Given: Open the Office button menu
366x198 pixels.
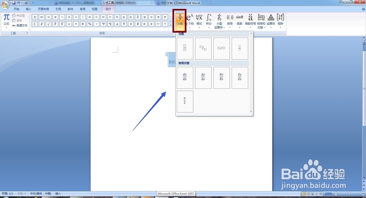Looking at the screenshot, I should [x=5, y=4].
